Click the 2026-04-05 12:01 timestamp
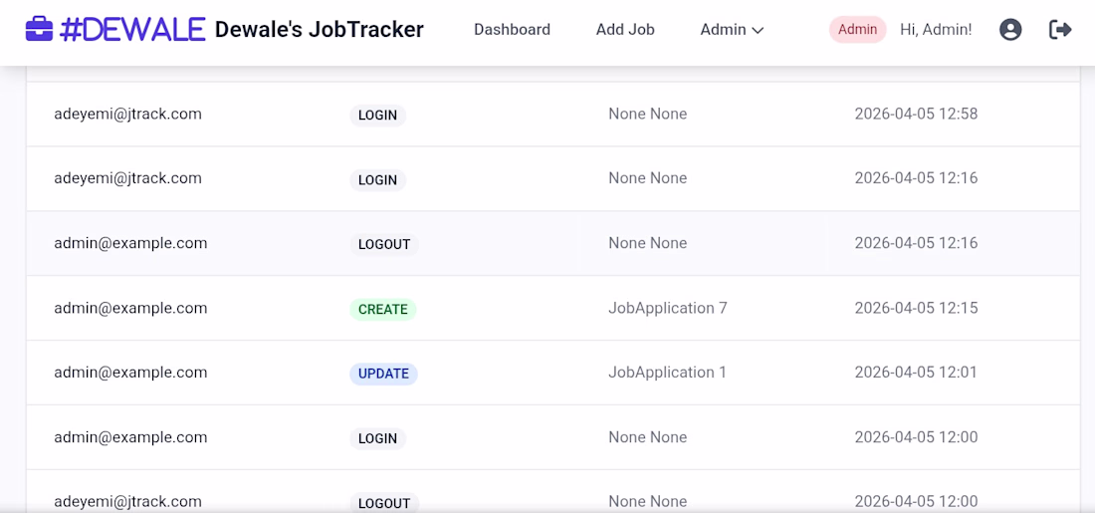 click(916, 373)
